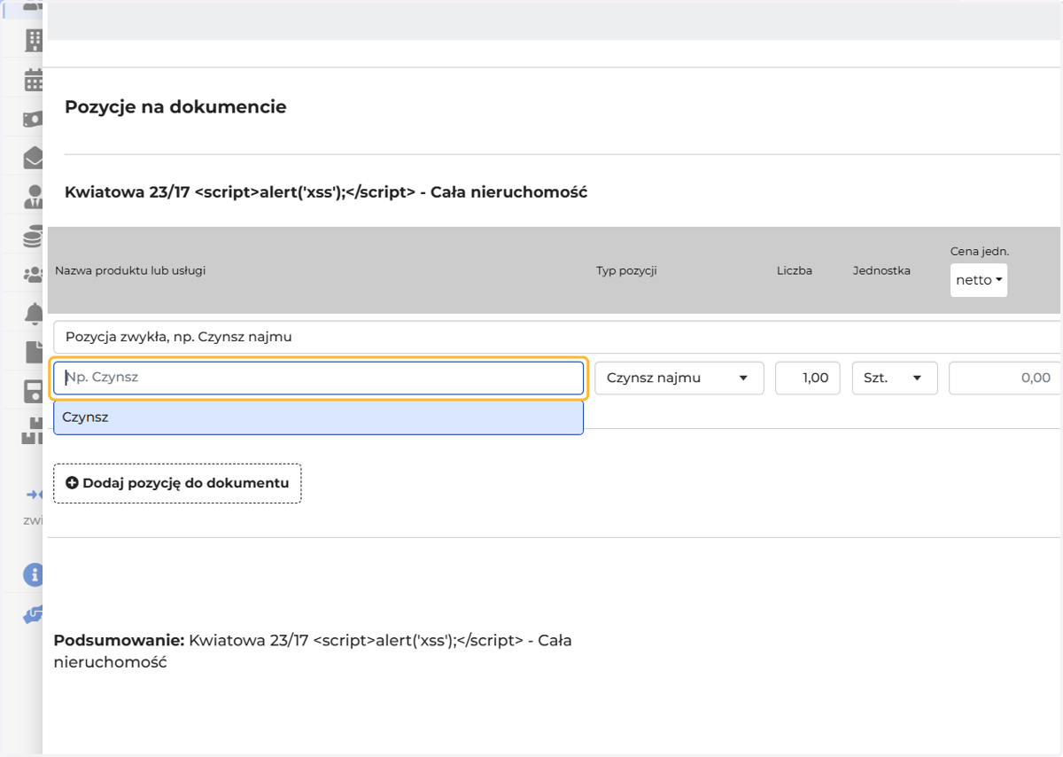Click the group of users sidebar icon

(x=33, y=275)
